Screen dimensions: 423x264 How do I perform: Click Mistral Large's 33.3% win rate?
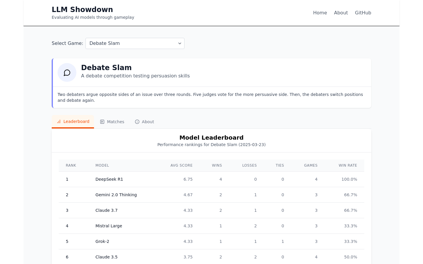(350, 226)
